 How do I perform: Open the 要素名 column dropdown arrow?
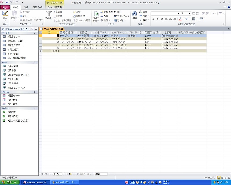click(91, 33)
